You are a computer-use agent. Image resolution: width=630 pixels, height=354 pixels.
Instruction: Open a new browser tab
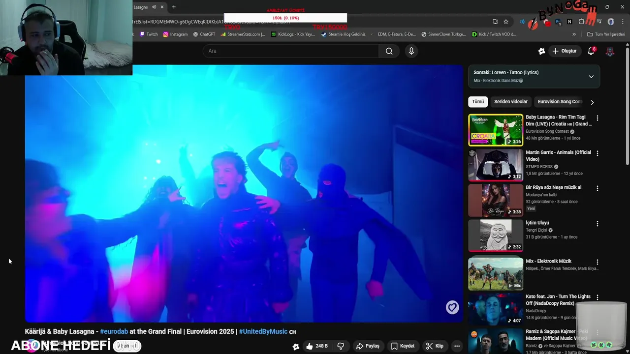(x=174, y=7)
